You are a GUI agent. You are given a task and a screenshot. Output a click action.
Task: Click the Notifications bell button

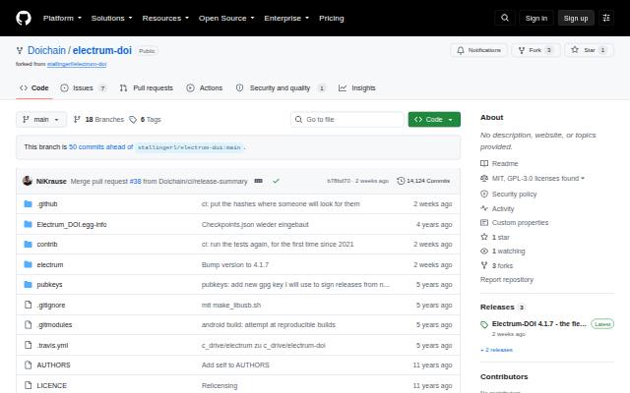coord(478,50)
